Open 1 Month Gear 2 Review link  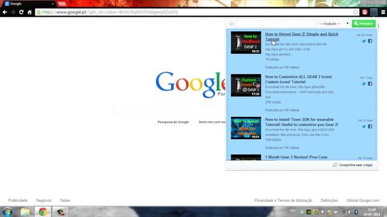coord(296,157)
